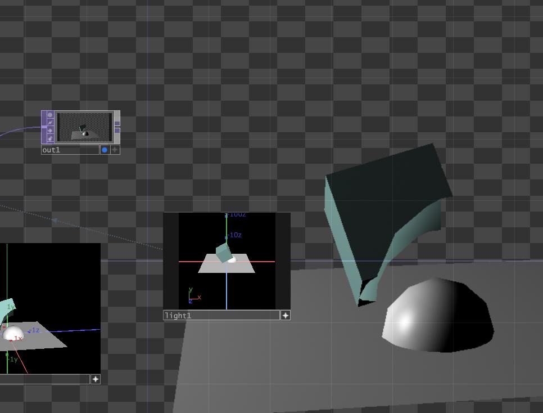This screenshot has height=413, width=543.
Task: Click the lightning-bolt flag on out1
Action: [x=50, y=123]
